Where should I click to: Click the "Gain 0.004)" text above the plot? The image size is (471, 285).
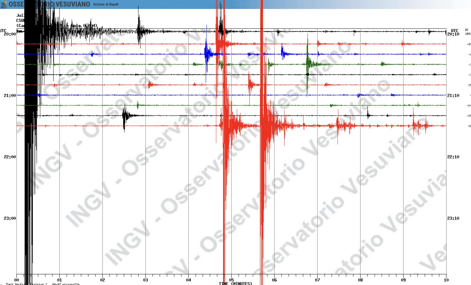point(84,26)
